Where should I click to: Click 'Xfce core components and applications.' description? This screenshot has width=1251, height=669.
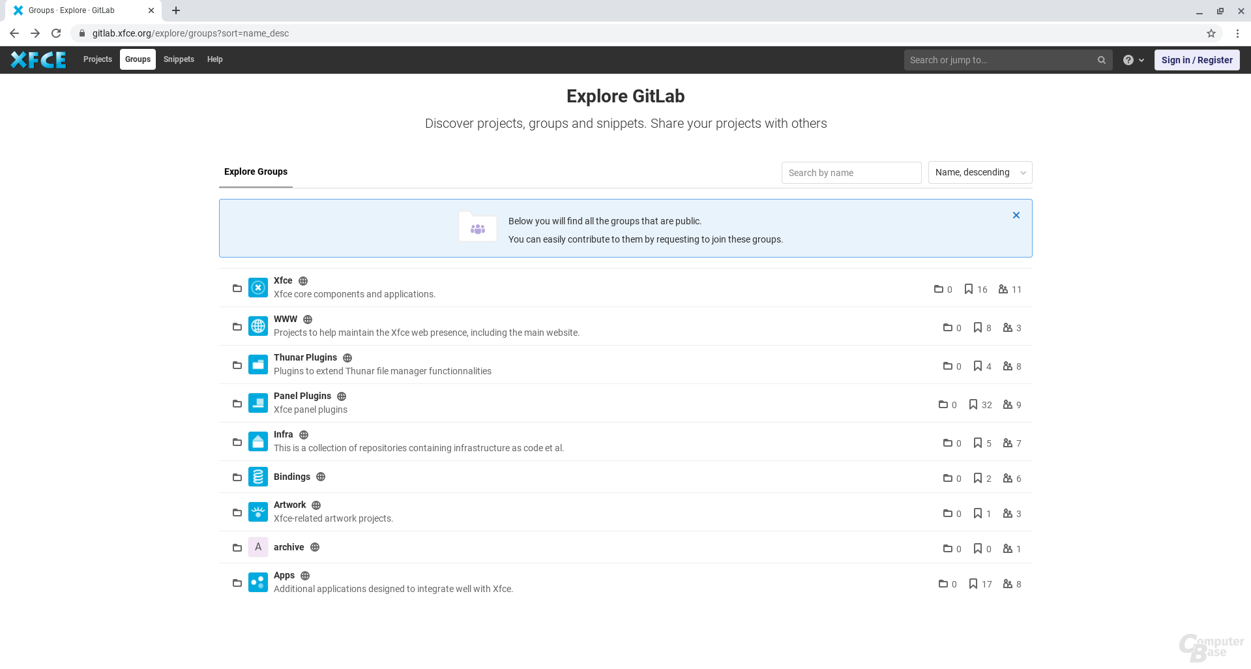[x=355, y=294]
